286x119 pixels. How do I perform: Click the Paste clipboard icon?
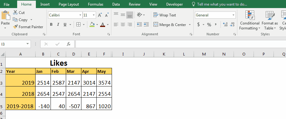(6, 15)
